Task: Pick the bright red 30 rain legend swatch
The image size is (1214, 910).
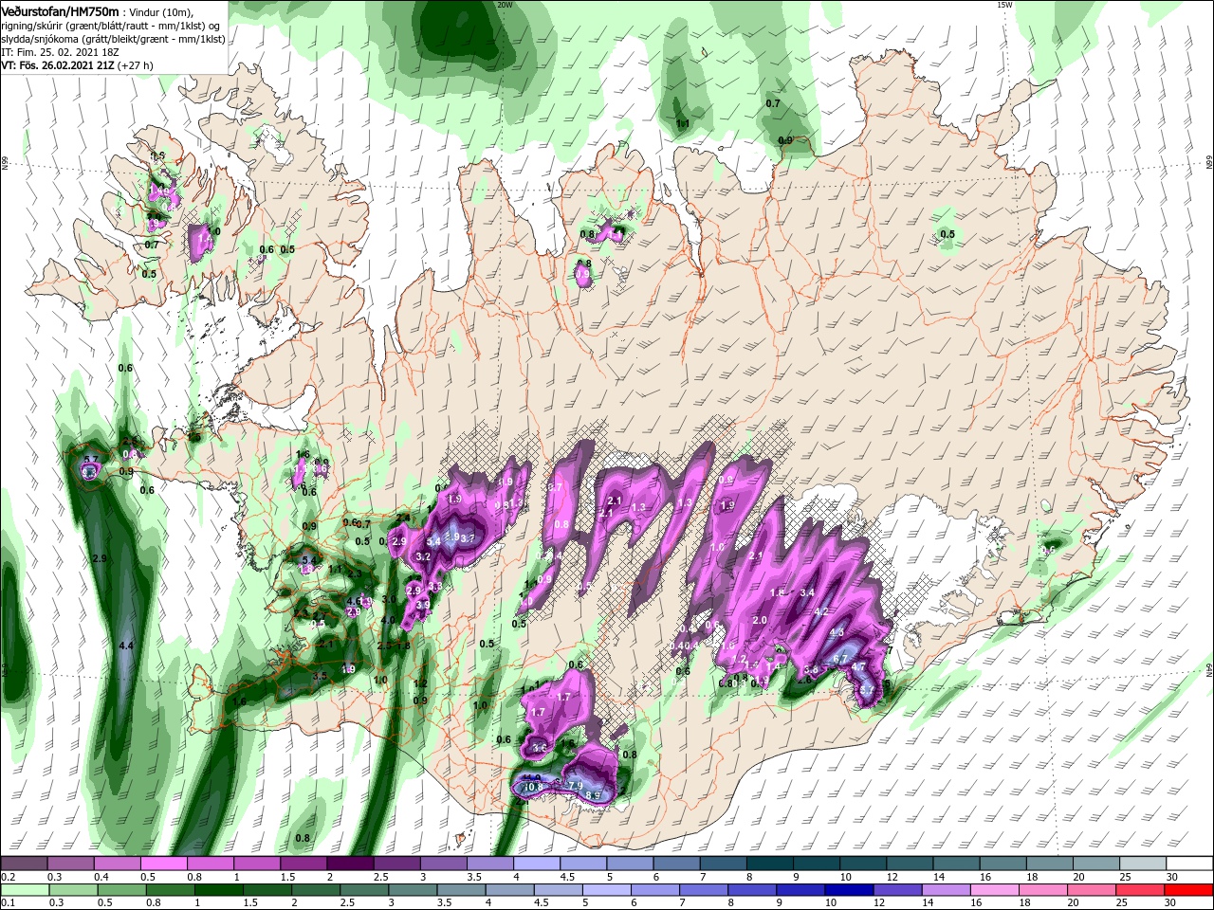Action: [x=1188, y=890]
